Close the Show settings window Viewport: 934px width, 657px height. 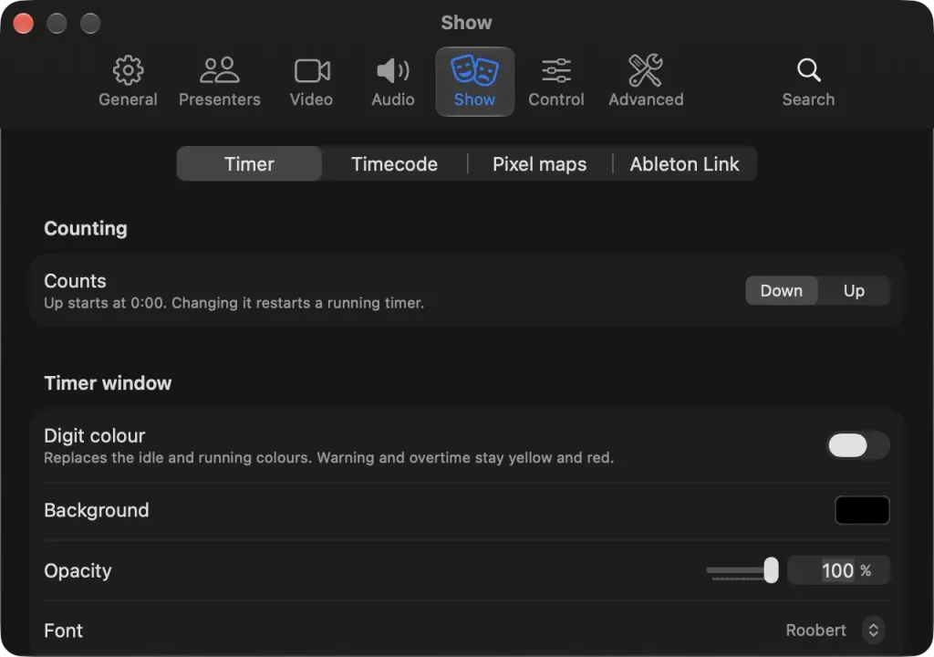23,23
